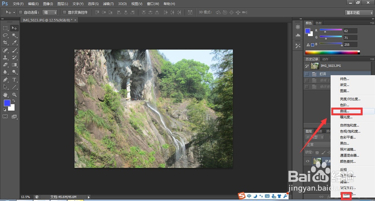
Task: Toggle history brush source for 打开 state
Action: pos(307,74)
